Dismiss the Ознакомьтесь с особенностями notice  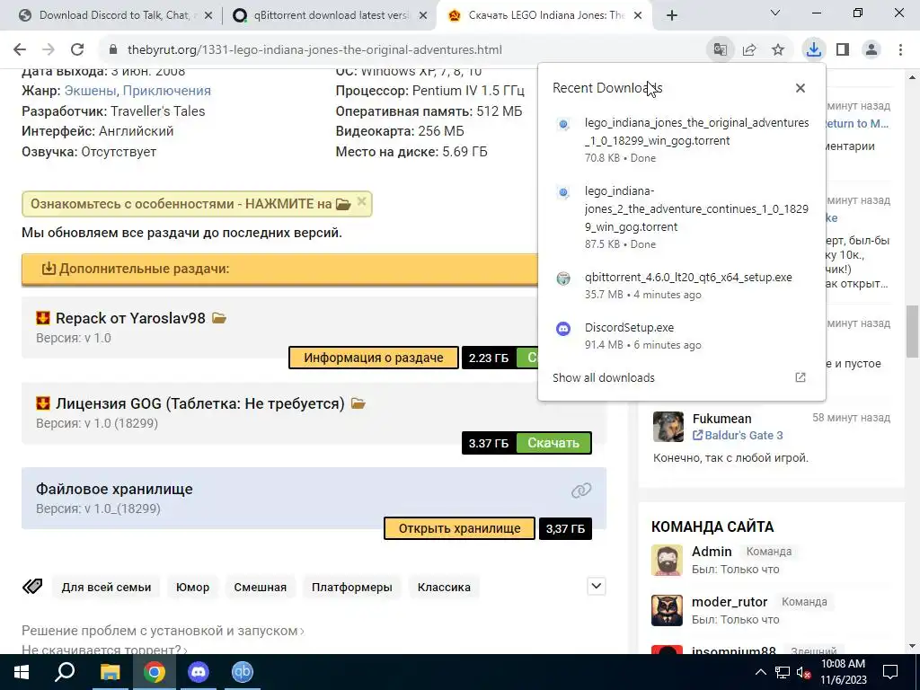[x=361, y=201]
